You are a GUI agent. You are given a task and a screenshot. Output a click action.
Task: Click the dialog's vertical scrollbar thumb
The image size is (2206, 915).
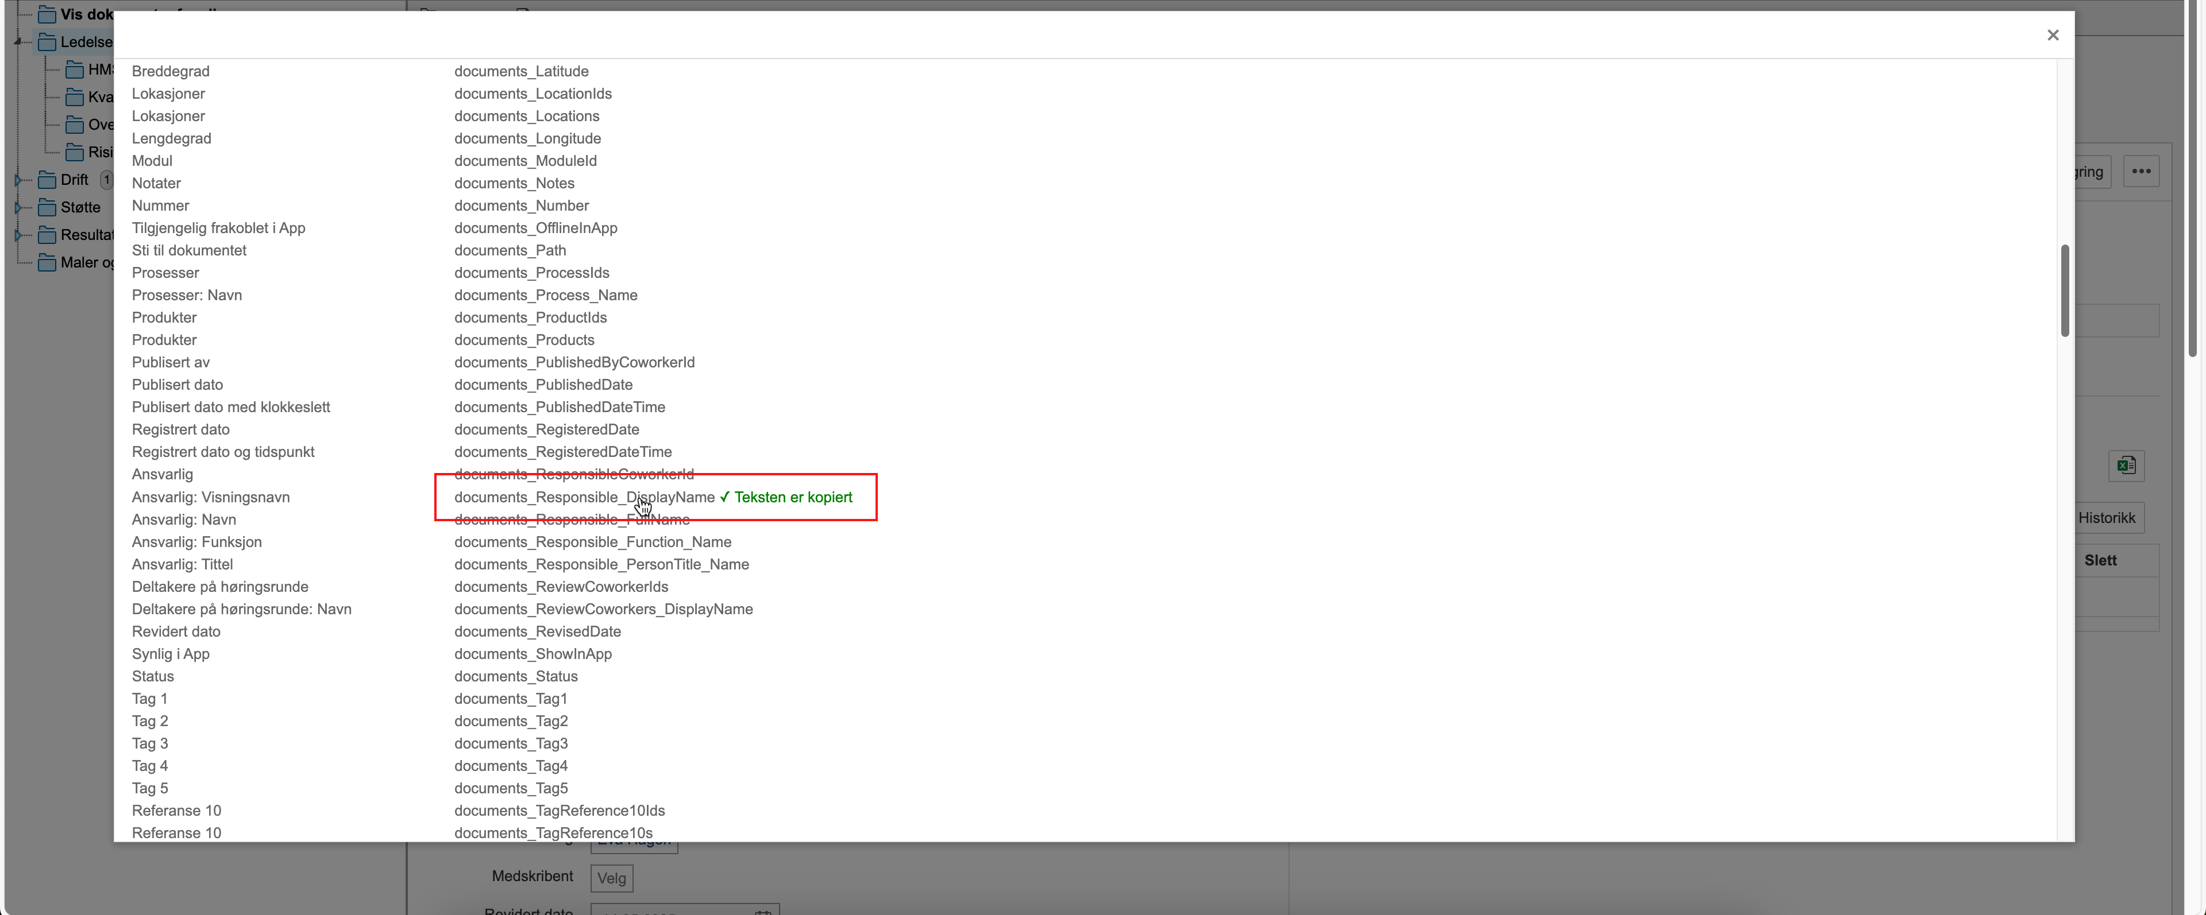pyautogui.click(x=2065, y=291)
